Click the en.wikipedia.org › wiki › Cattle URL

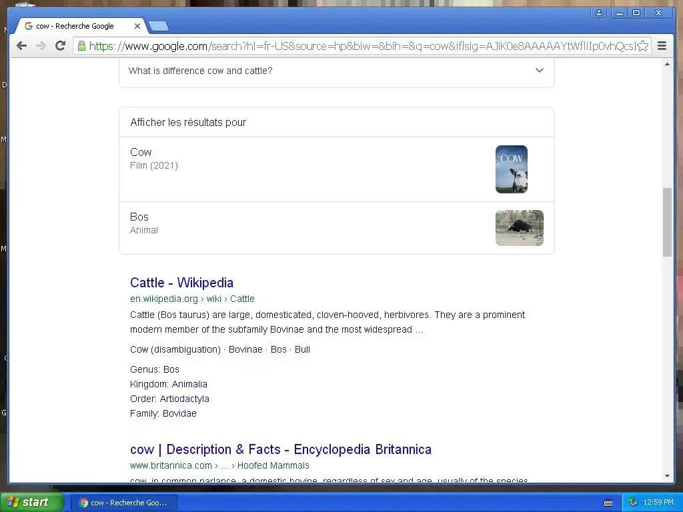(192, 299)
